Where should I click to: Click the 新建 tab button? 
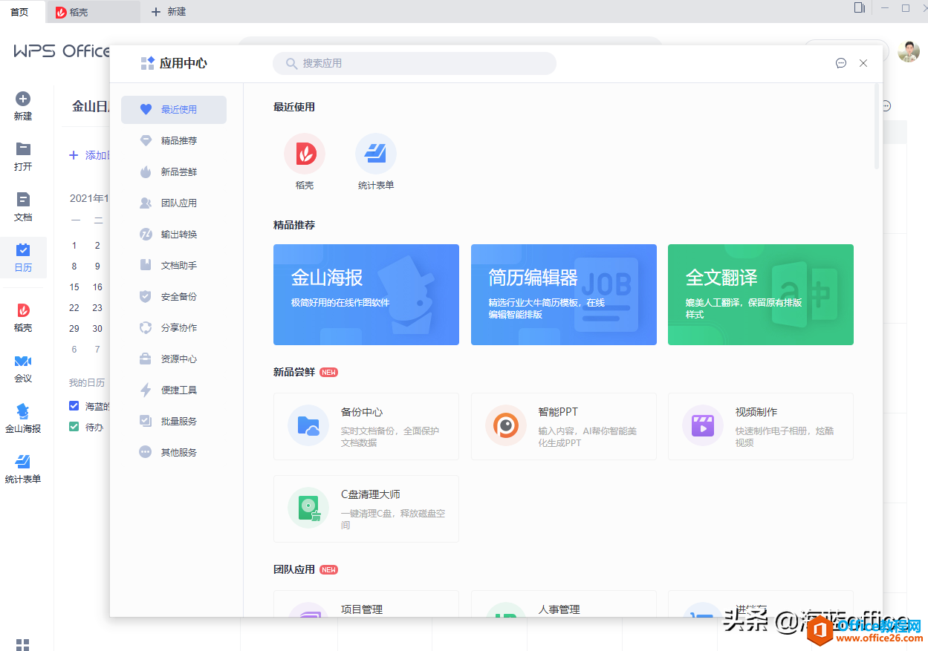click(169, 12)
